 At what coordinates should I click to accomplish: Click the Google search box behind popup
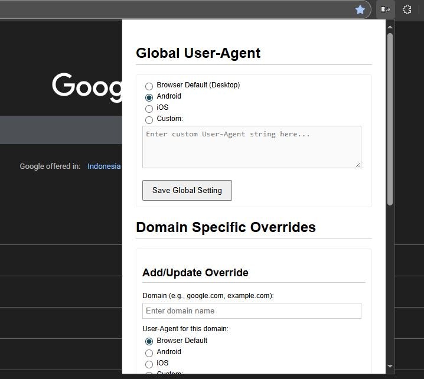coord(61,130)
